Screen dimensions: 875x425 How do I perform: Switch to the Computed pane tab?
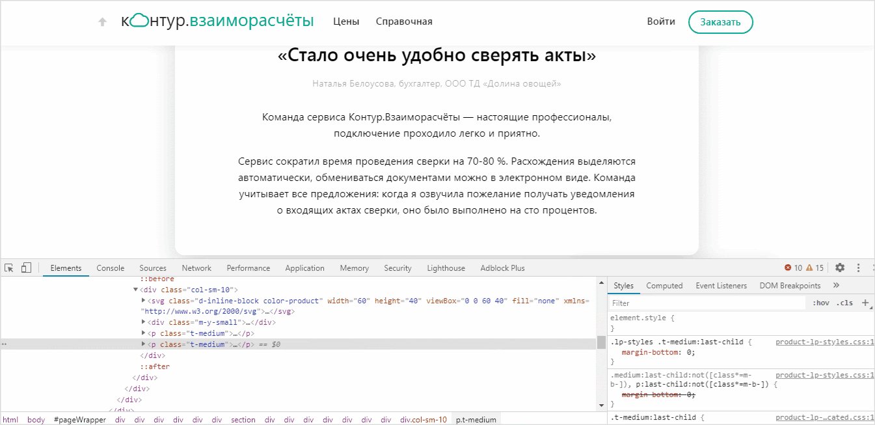click(664, 285)
